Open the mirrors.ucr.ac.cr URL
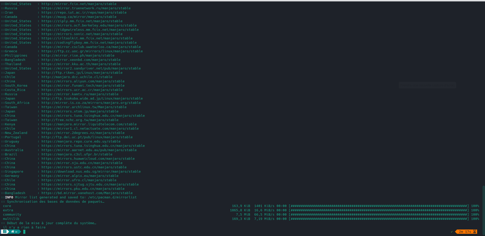485x236 pixels. 82,90
